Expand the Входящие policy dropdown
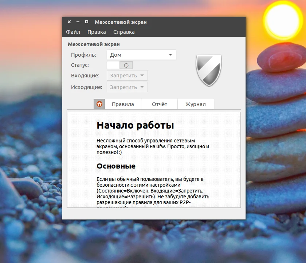 (127, 76)
